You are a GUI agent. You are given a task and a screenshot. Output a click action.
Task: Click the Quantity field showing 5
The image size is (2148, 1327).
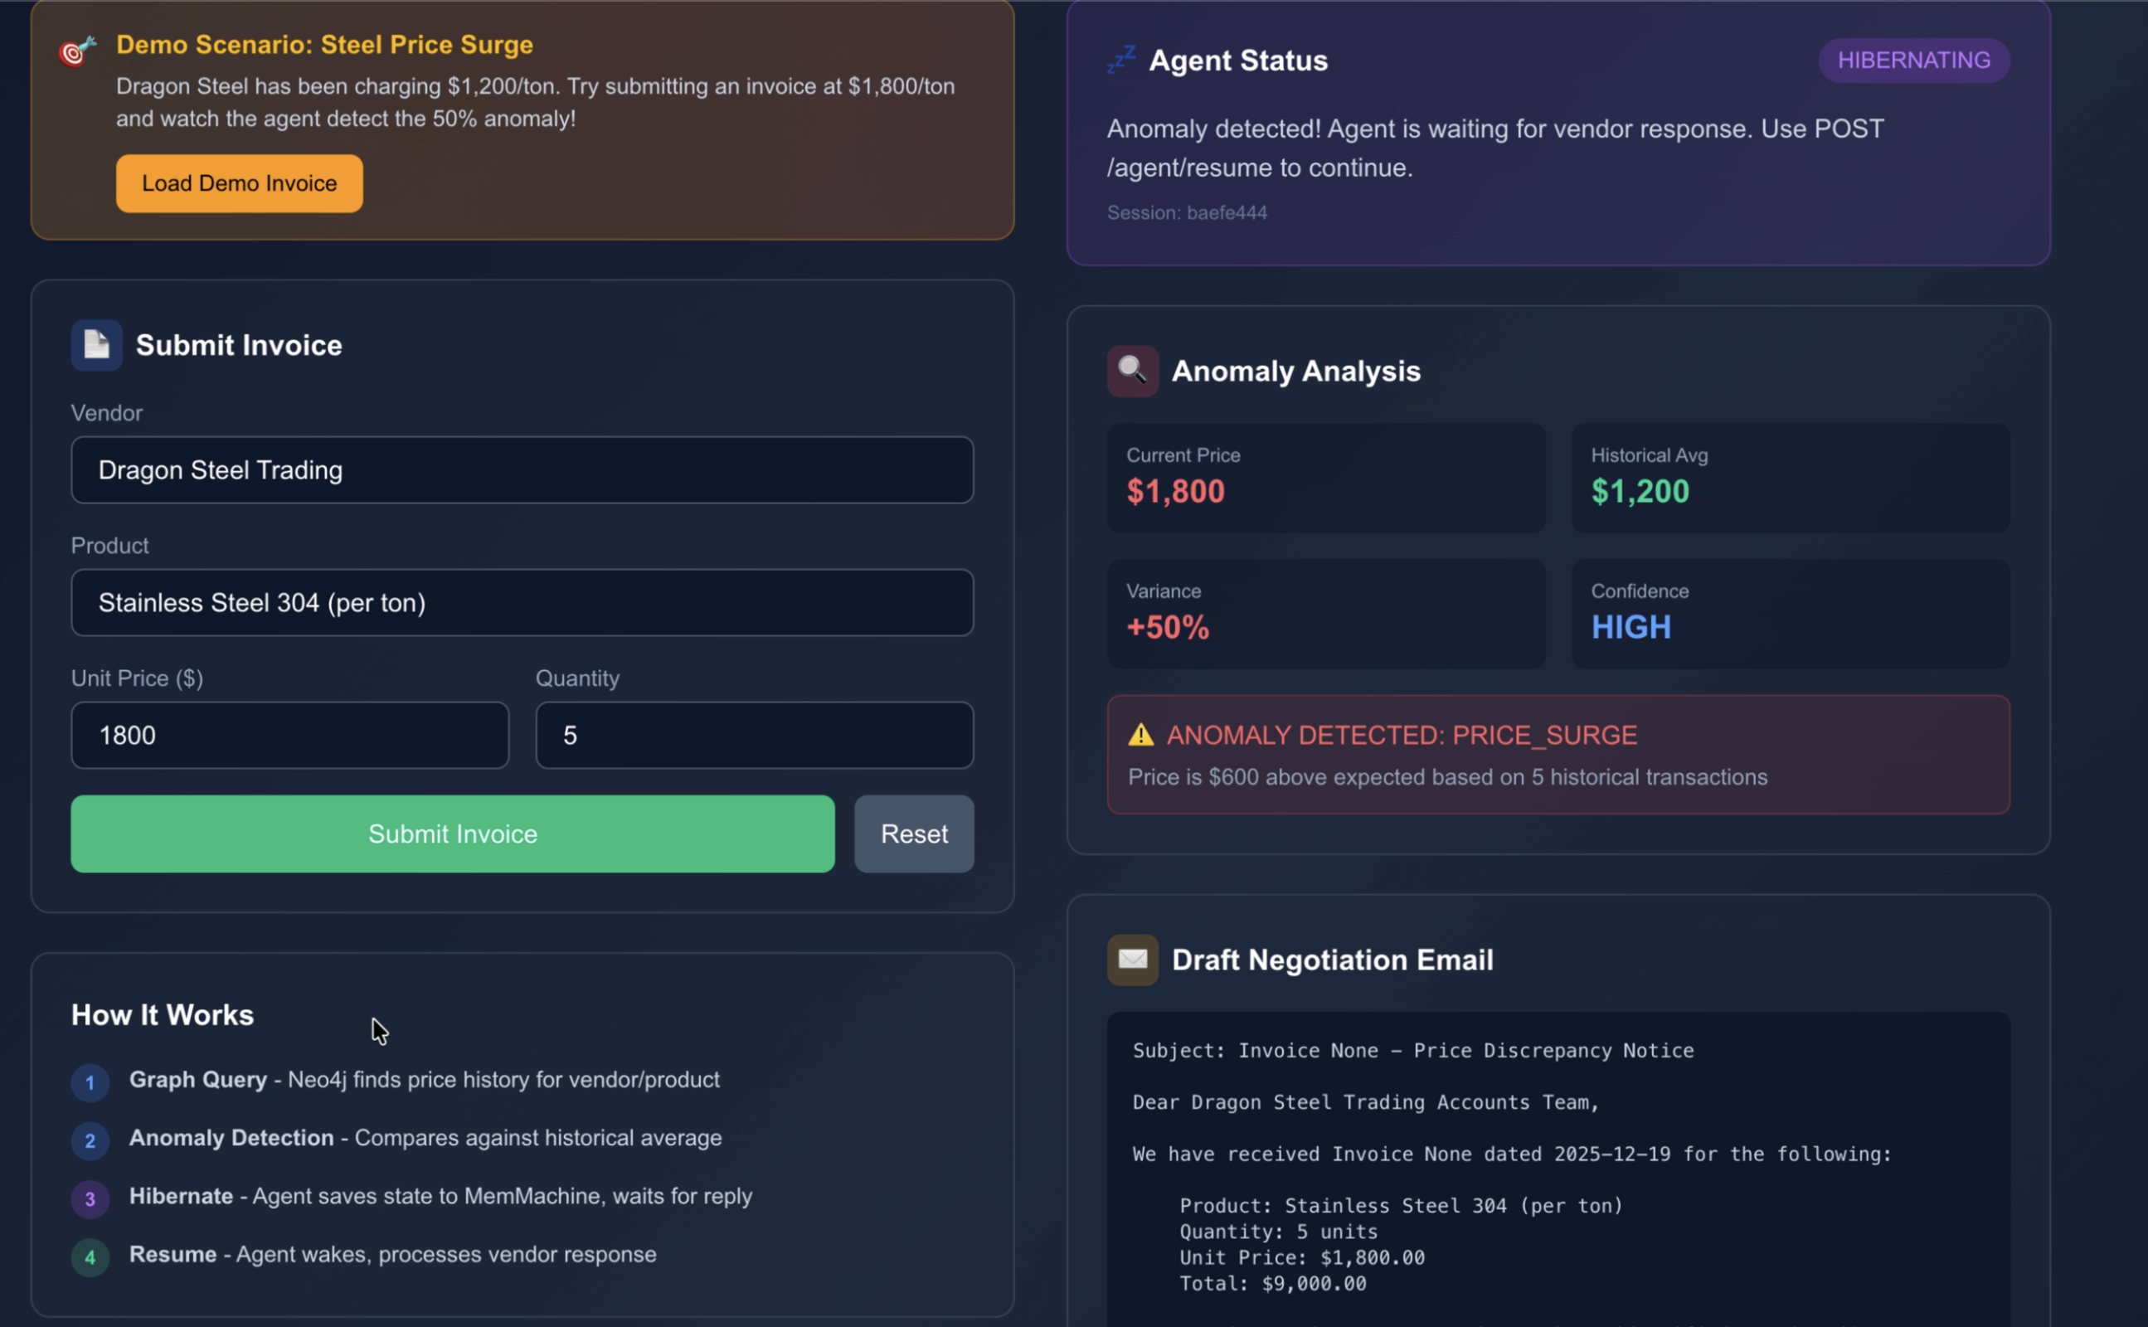coord(754,735)
